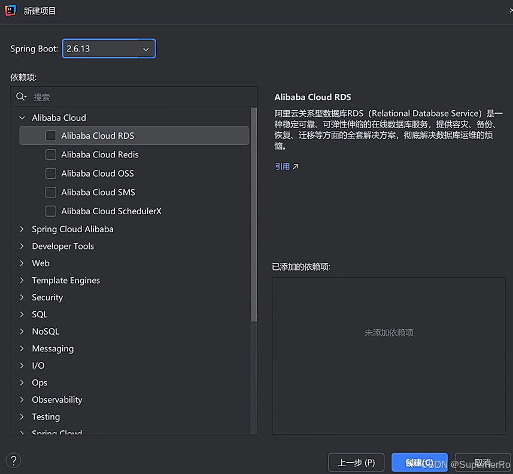This screenshot has width=513, height=474.
Task: Collapse the Alibaba Cloud category
Action: [22, 117]
